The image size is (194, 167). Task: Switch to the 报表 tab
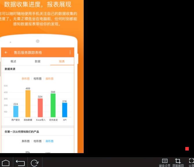(62, 61)
